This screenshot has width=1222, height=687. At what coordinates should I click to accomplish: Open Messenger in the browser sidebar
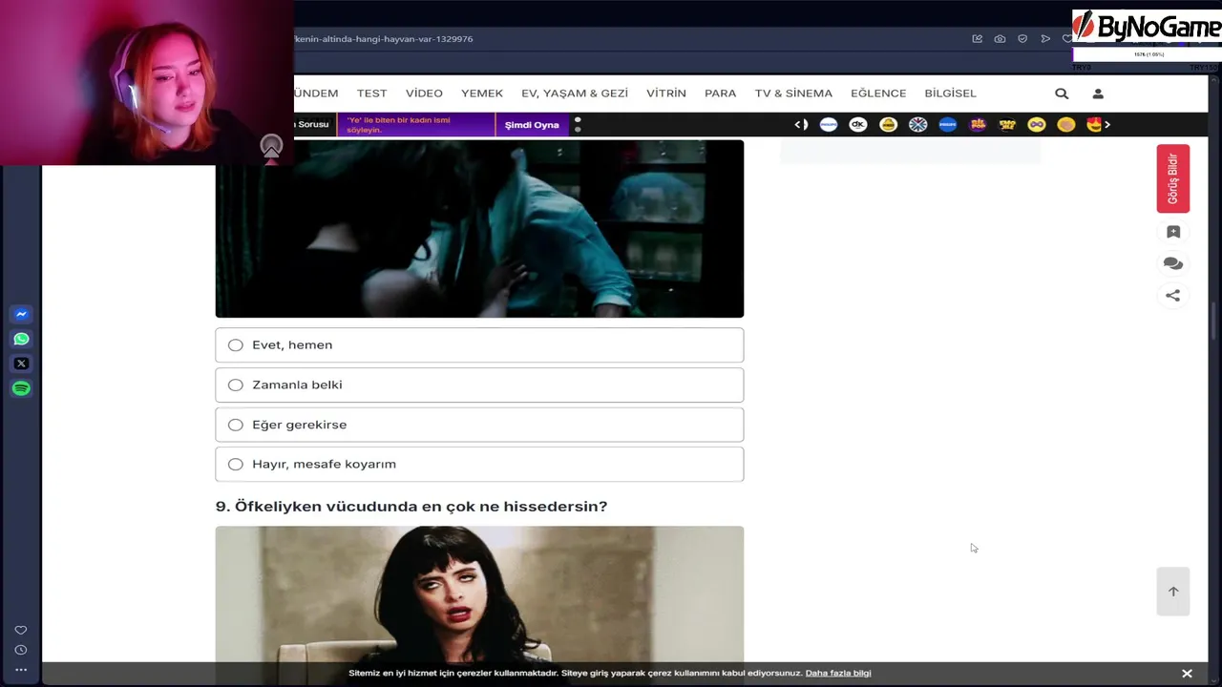pyautogui.click(x=21, y=314)
